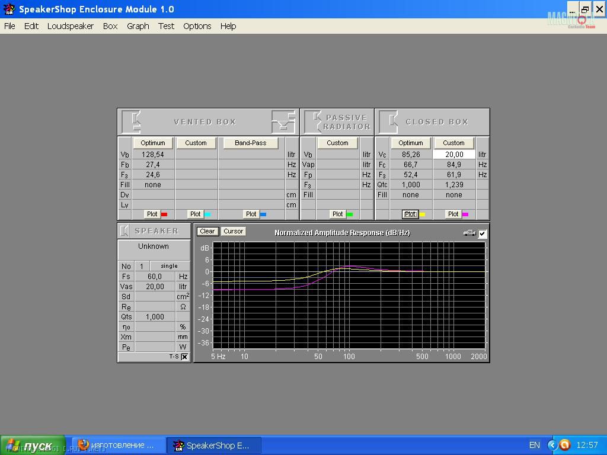Toggle the single driver configuration
Viewport: 607px width, 455px height.
(170, 266)
